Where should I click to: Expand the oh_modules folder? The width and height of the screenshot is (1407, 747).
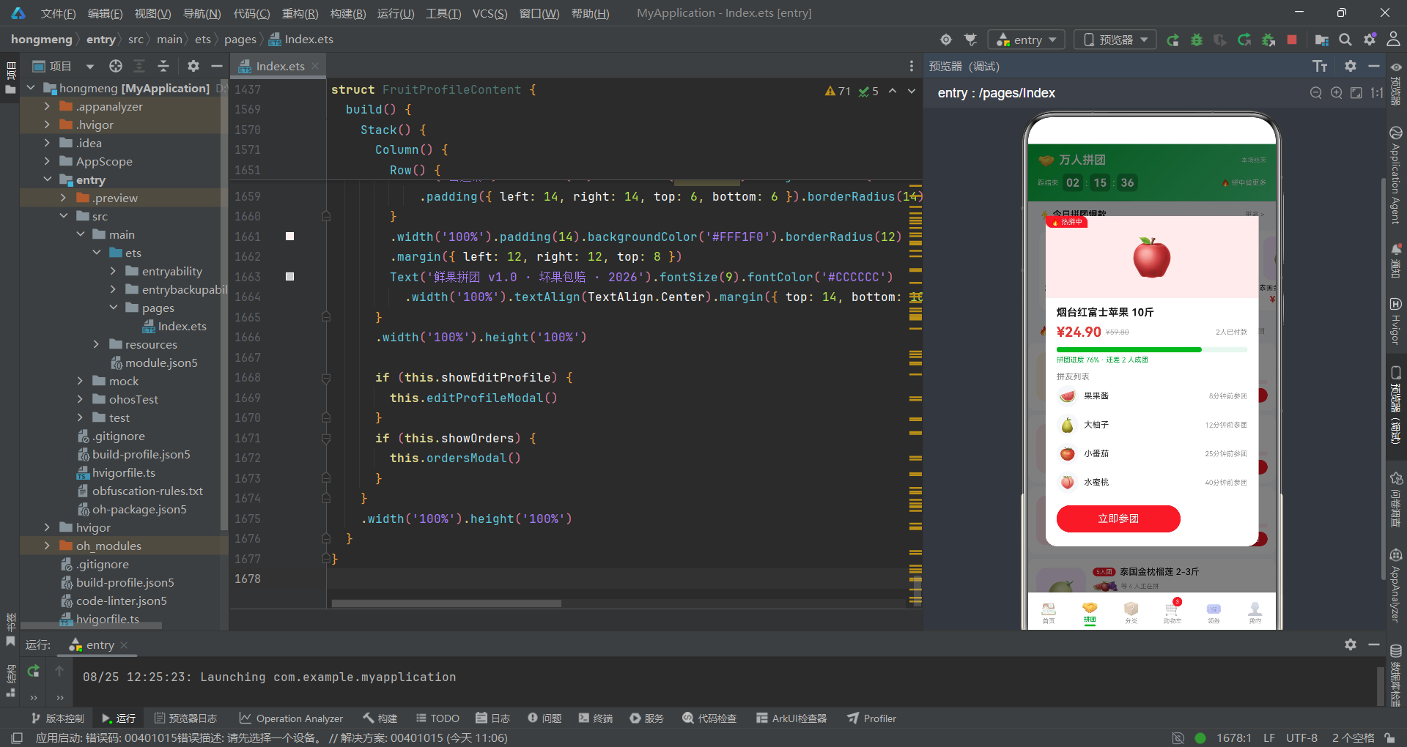[x=47, y=546]
